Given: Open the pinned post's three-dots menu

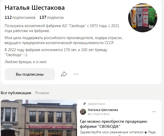Looking at the screenshot, I should click(x=154, y=112).
